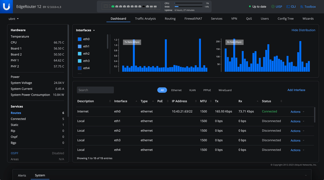Click the eth1 color swatch
The image size is (324, 180).
point(79,46)
